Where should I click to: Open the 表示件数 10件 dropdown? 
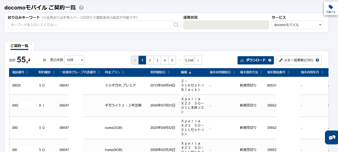point(74,60)
